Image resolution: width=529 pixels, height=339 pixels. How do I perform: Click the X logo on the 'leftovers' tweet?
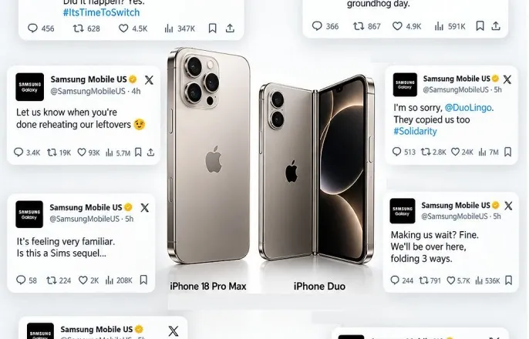pos(149,80)
